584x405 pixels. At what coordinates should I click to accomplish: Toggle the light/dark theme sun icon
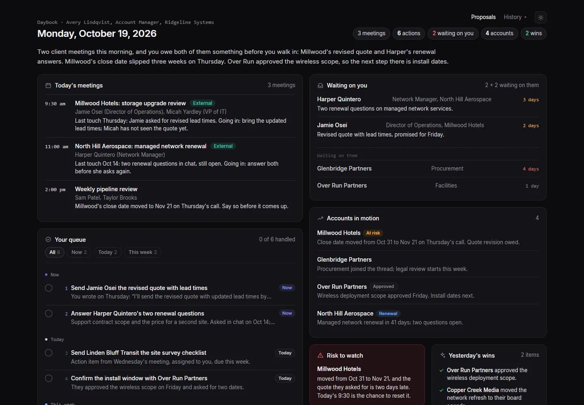pyautogui.click(x=541, y=17)
